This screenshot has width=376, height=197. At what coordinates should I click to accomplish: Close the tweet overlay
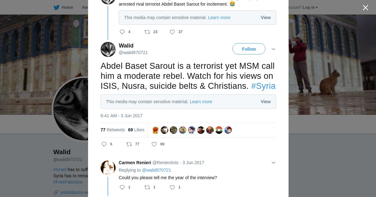365,8
